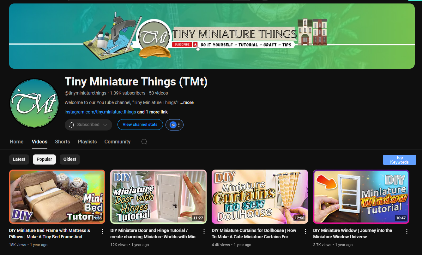
Task: Click the Top Keywords button
Action: tap(399, 160)
